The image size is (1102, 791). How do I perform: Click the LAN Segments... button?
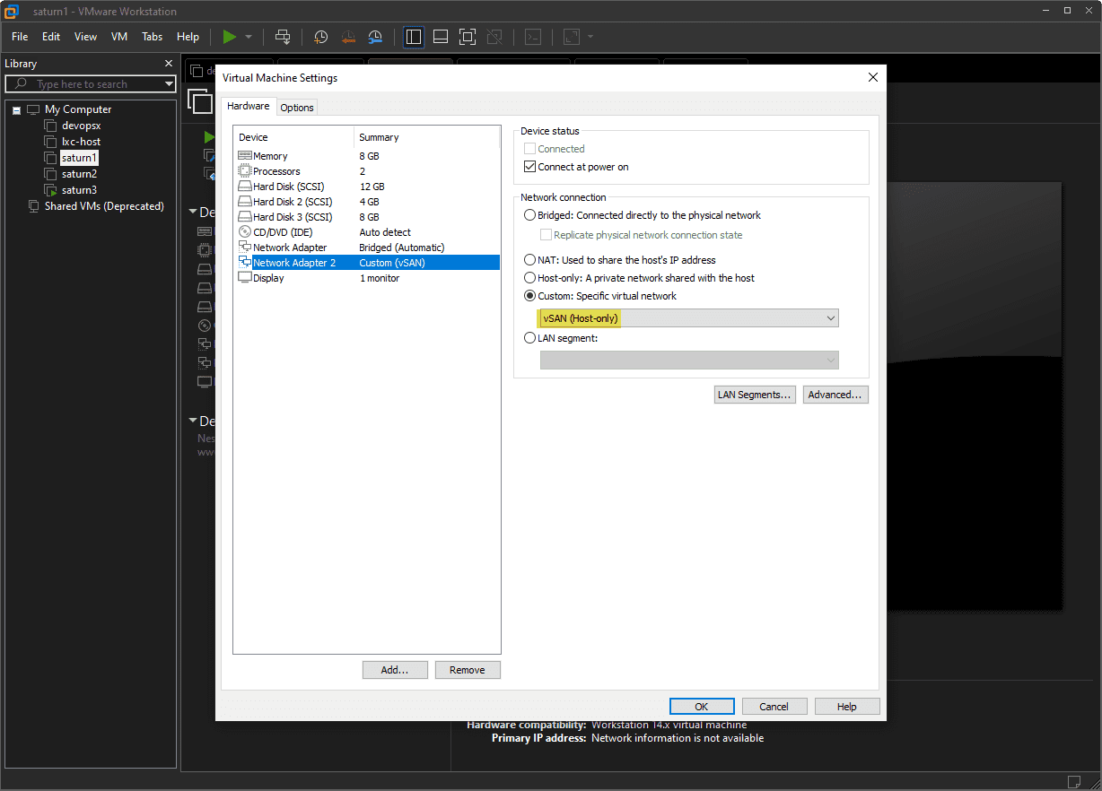[x=755, y=395]
